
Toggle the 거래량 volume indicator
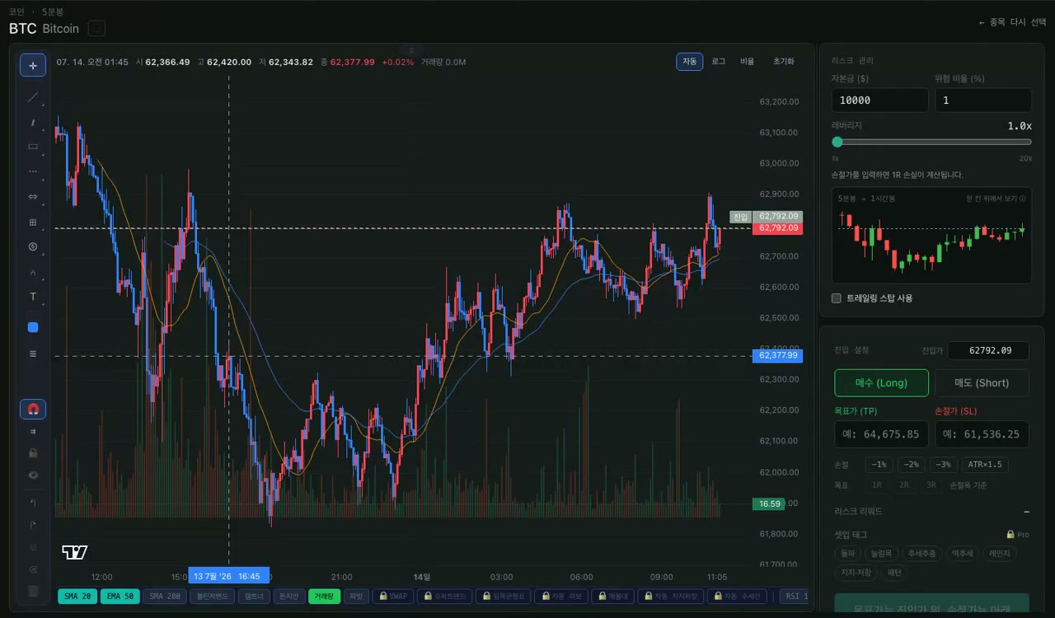[x=324, y=596]
